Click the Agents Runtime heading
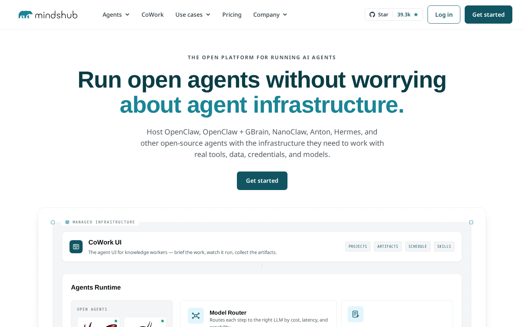This screenshot has height=327, width=524. [96, 287]
